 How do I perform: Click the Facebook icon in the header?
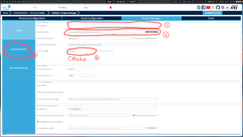coord(204,8)
